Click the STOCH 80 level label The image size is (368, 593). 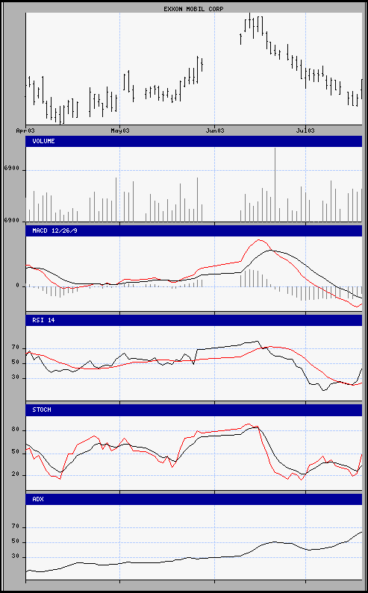coord(15,430)
